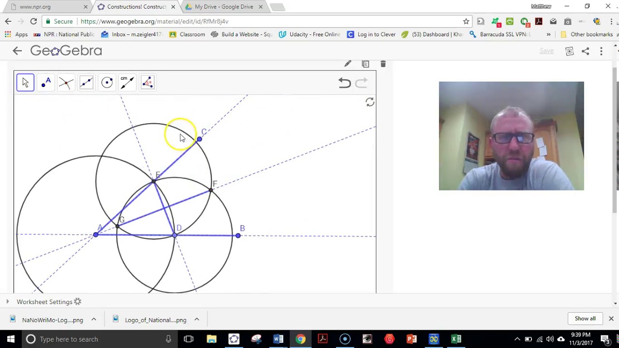Click the address bar URL
This screenshot has width=619, height=348.
tap(155, 21)
